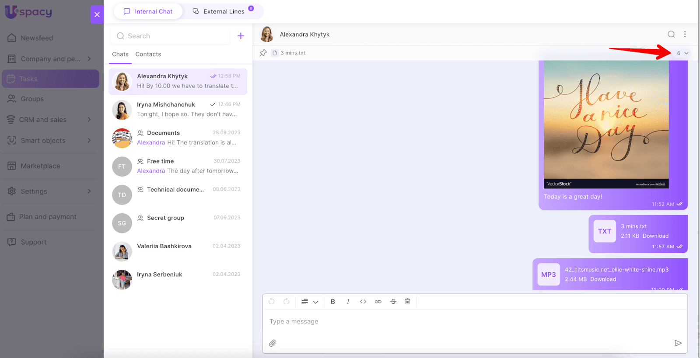Click the Type a message input field

click(x=475, y=322)
